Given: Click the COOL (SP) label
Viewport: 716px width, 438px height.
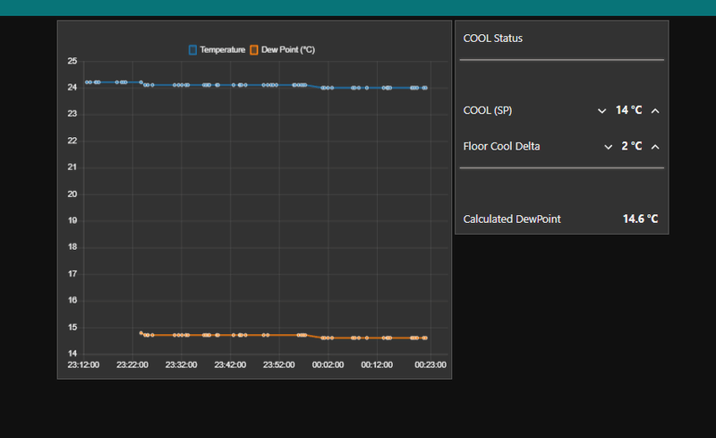Looking at the screenshot, I should (x=488, y=110).
